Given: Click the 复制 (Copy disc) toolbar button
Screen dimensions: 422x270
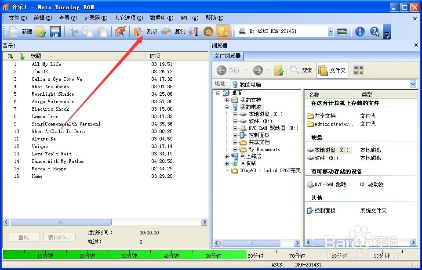Looking at the screenshot, I should (173, 32).
